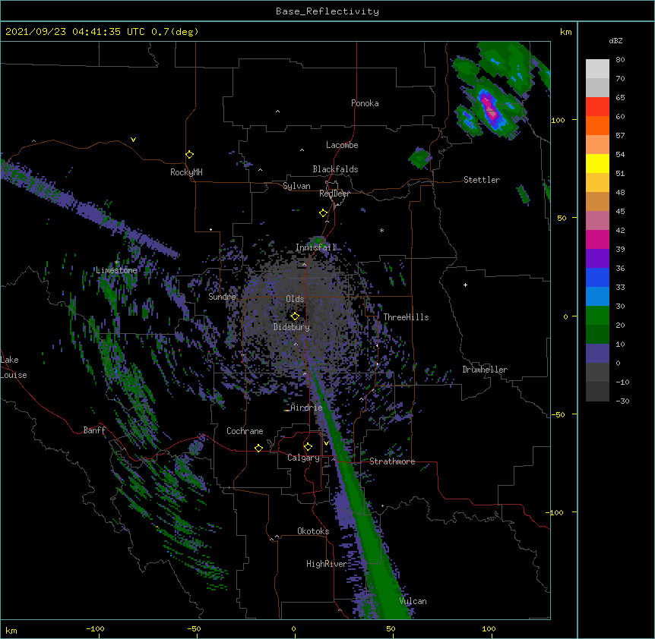
Task: Select the Innisfail label
Action: coord(316,247)
